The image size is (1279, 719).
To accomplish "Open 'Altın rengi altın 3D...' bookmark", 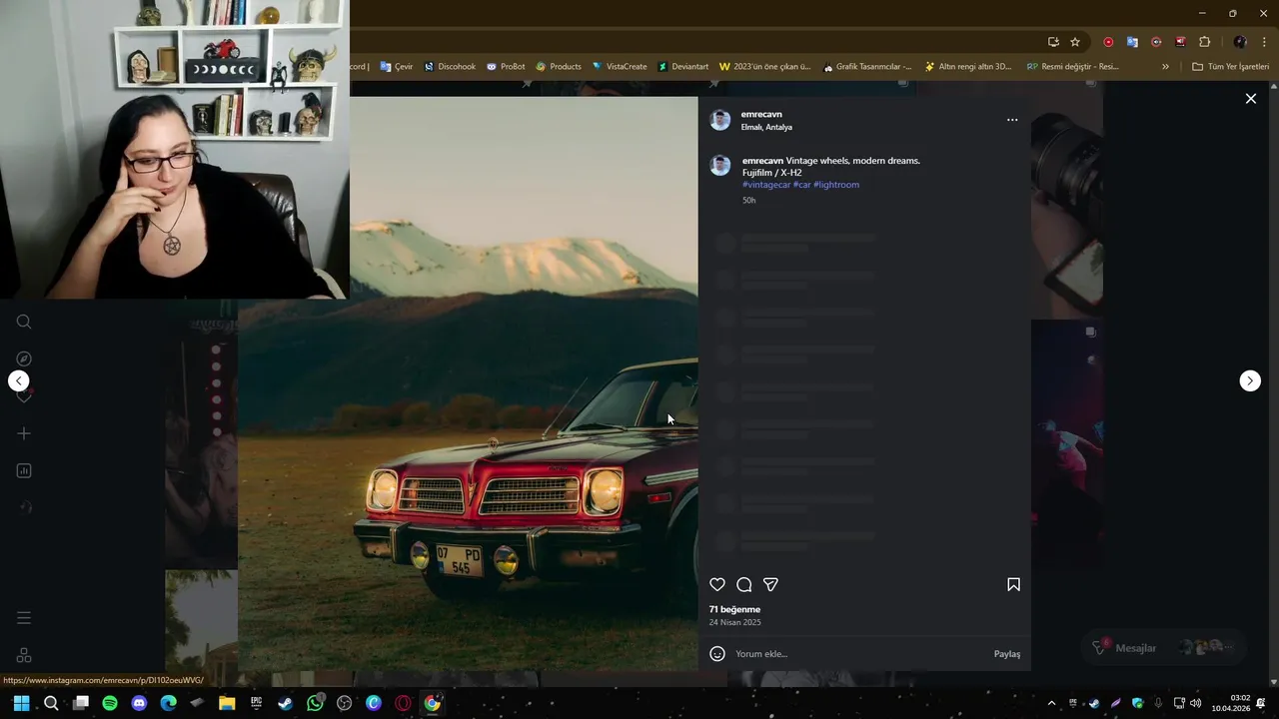I will pyautogui.click(x=968, y=67).
